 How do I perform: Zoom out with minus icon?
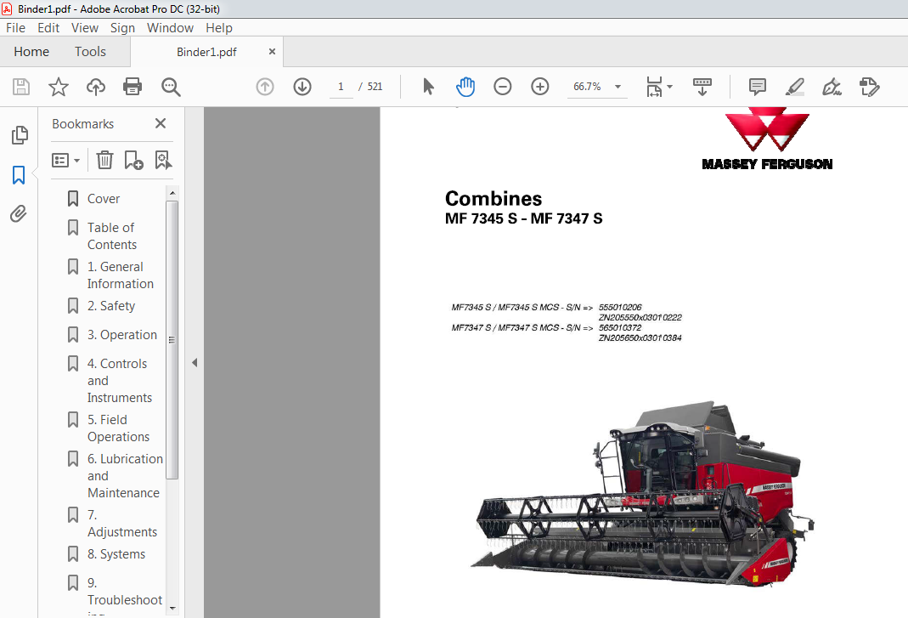pos(503,87)
